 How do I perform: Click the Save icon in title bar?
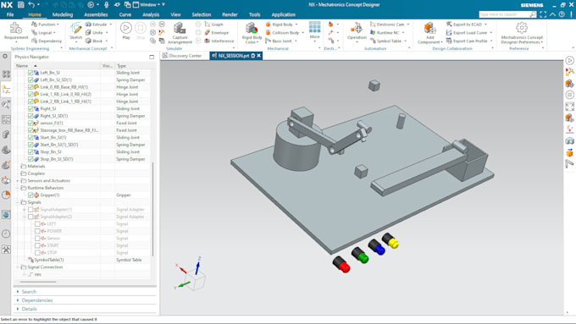(x=20, y=5)
